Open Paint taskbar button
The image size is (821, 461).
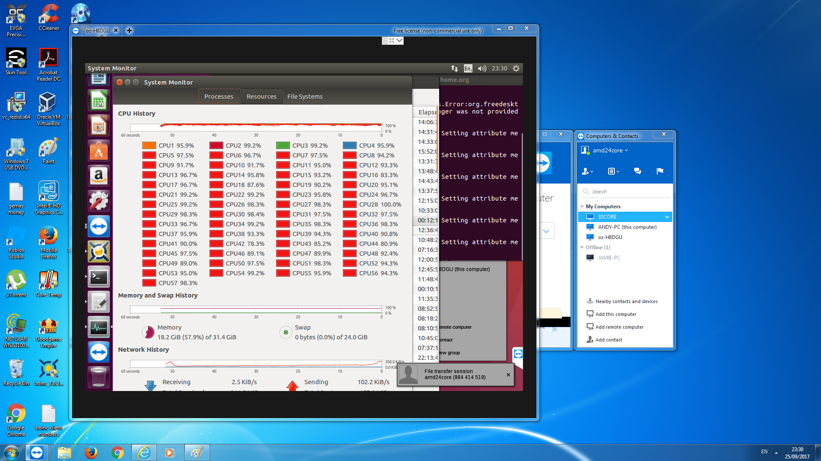[197, 452]
